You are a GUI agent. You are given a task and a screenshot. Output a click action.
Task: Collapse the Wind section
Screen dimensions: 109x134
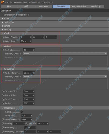54,33
